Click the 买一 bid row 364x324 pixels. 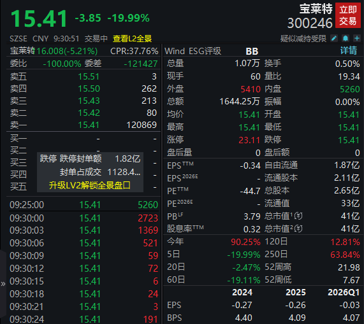coord(84,139)
